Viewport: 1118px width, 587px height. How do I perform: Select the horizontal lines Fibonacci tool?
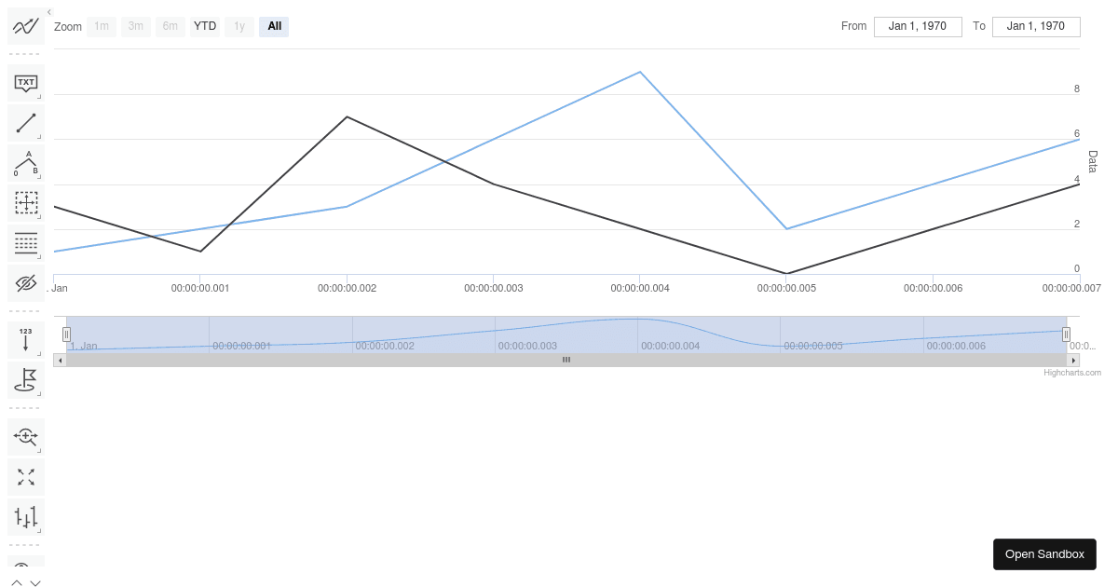[26, 243]
